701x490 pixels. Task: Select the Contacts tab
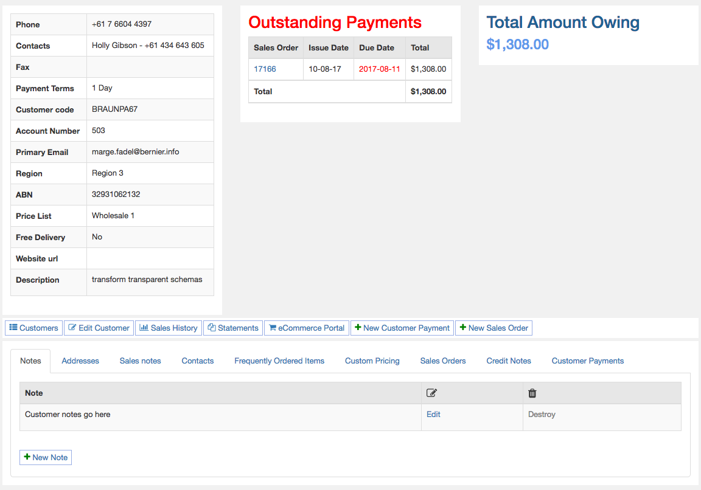coord(198,361)
